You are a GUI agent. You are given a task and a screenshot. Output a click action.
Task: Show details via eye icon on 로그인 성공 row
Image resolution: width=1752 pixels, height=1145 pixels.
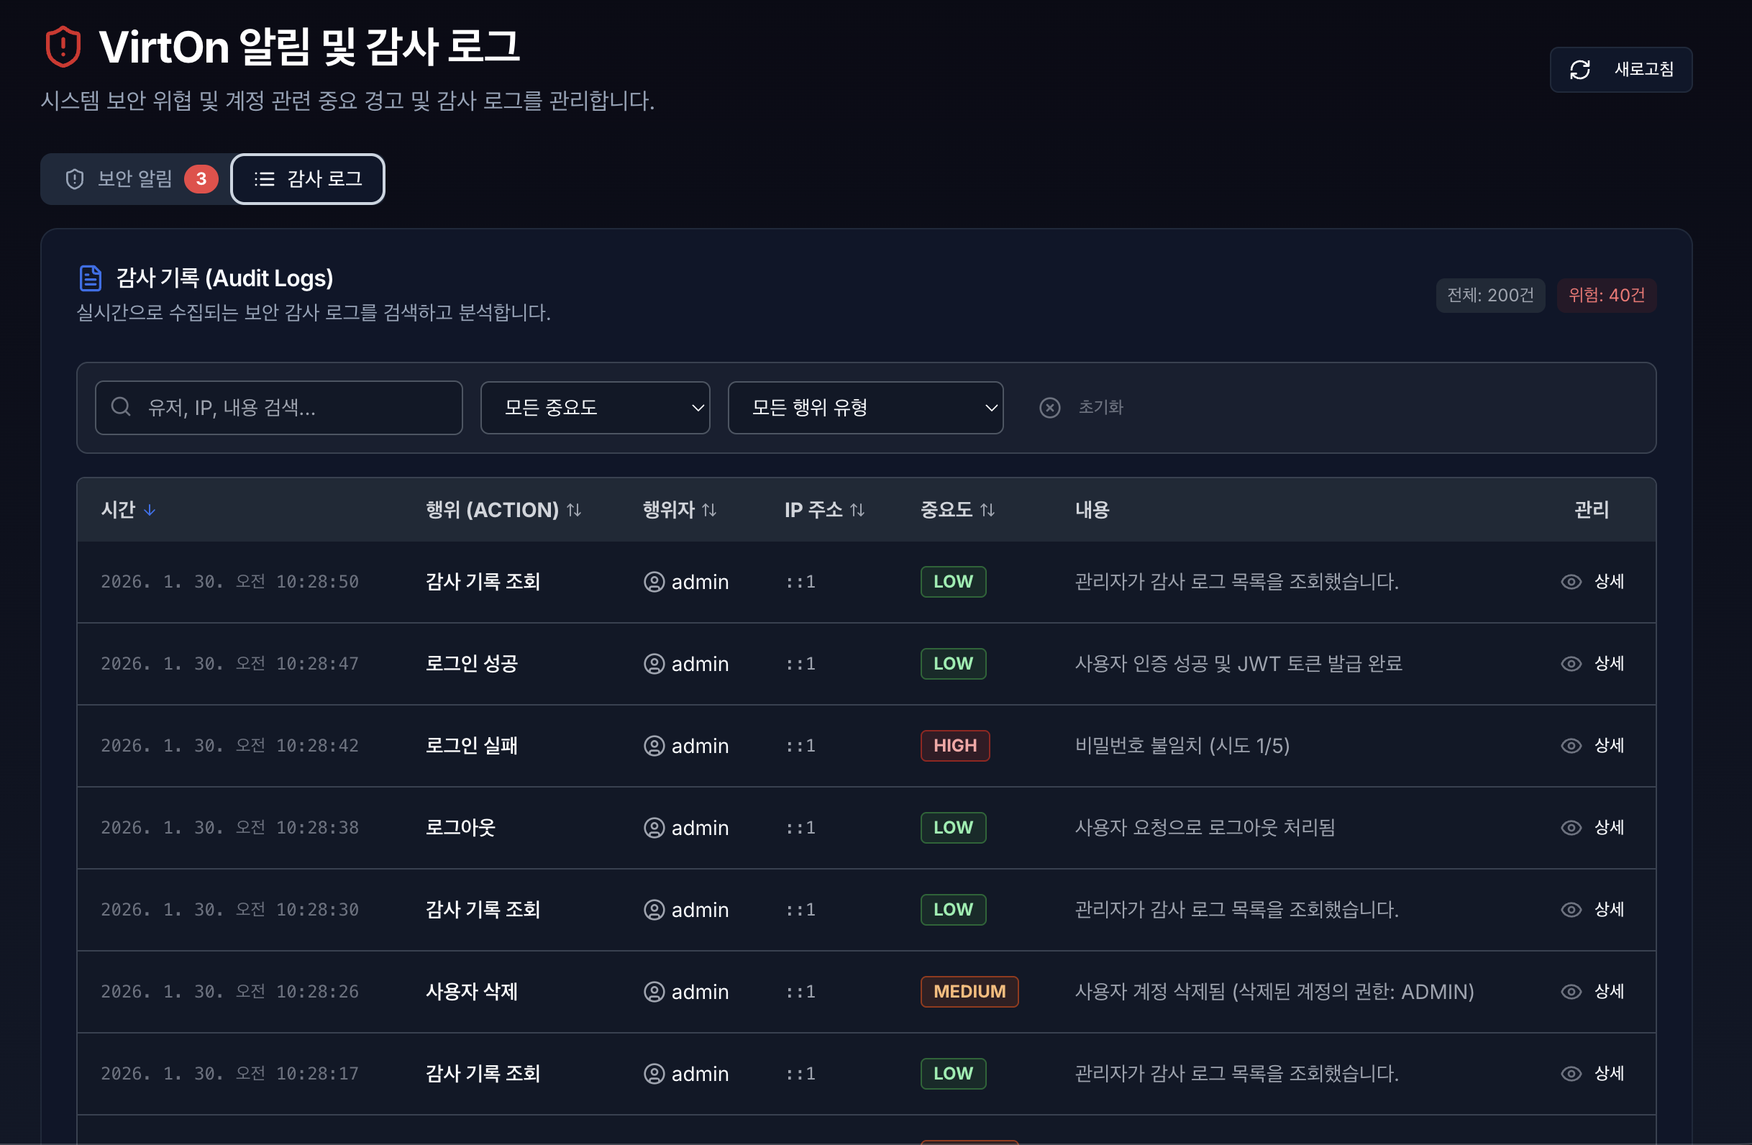(x=1570, y=663)
